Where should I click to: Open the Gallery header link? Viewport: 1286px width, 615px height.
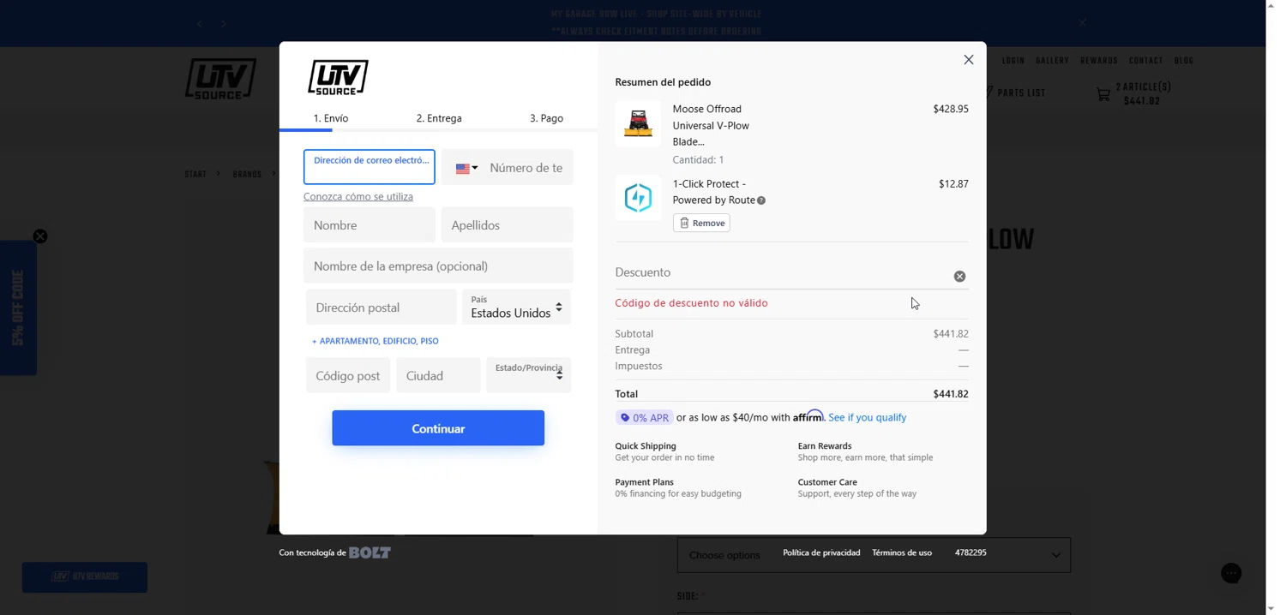[x=1052, y=62]
